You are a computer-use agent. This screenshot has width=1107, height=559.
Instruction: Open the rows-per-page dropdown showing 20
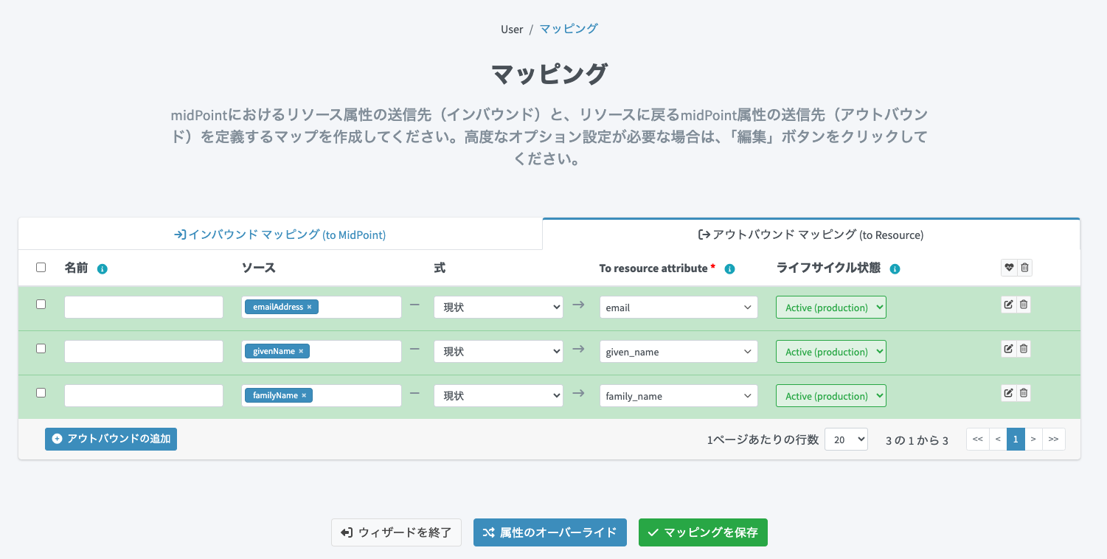[x=847, y=440]
